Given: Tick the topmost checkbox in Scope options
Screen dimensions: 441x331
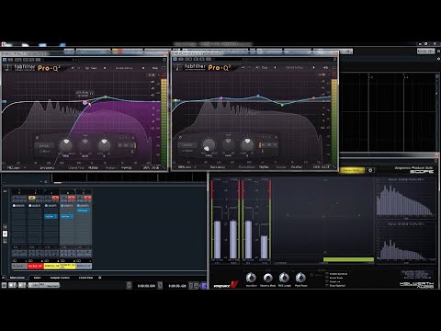Looking at the screenshot, I should click(x=327, y=274).
